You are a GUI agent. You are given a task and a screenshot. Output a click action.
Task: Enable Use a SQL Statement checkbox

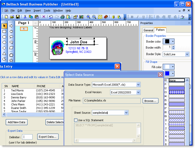pos(76,120)
